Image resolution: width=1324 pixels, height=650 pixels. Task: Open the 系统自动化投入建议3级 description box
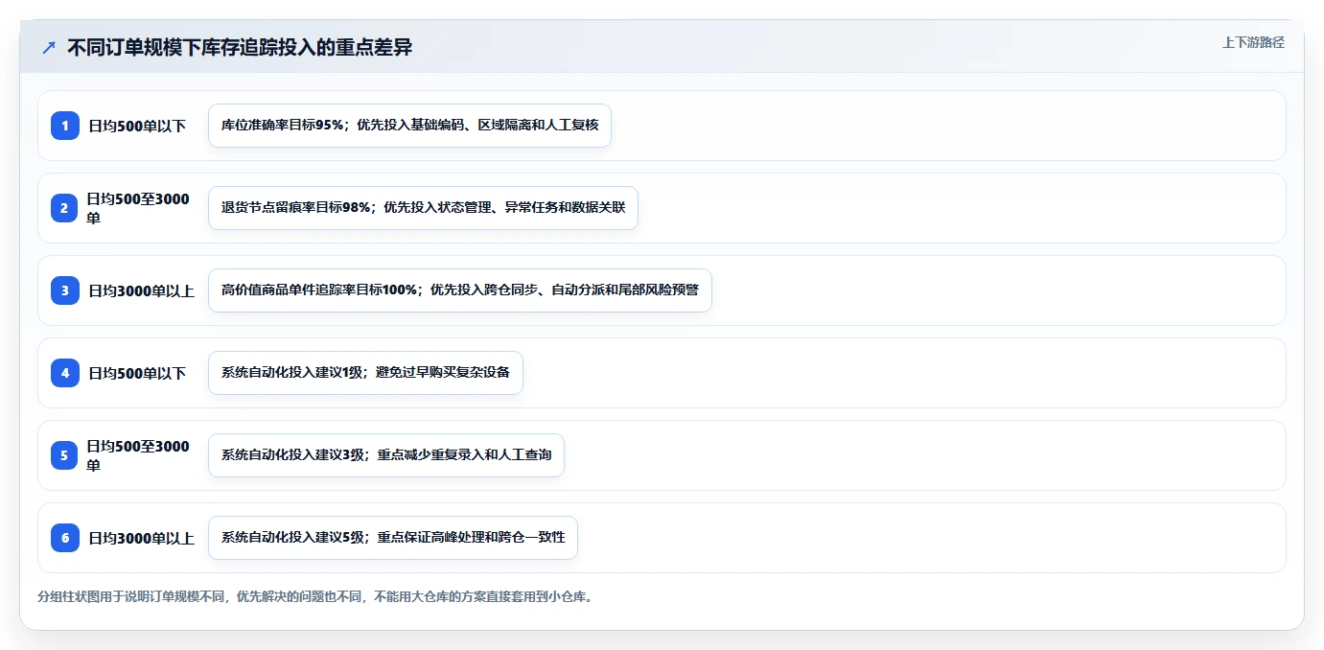point(386,455)
